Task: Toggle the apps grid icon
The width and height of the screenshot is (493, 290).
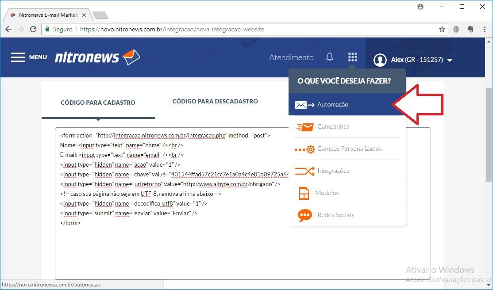Action: point(352,57)
